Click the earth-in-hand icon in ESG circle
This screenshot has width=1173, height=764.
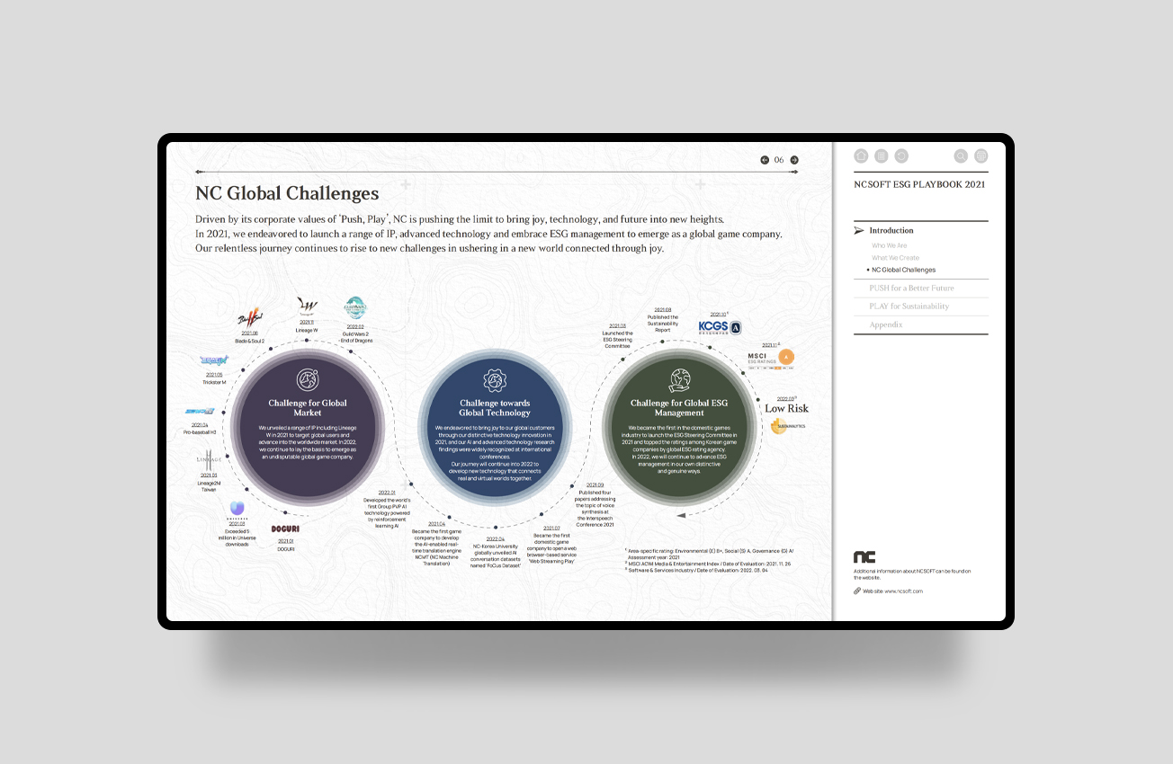[679, 379]
